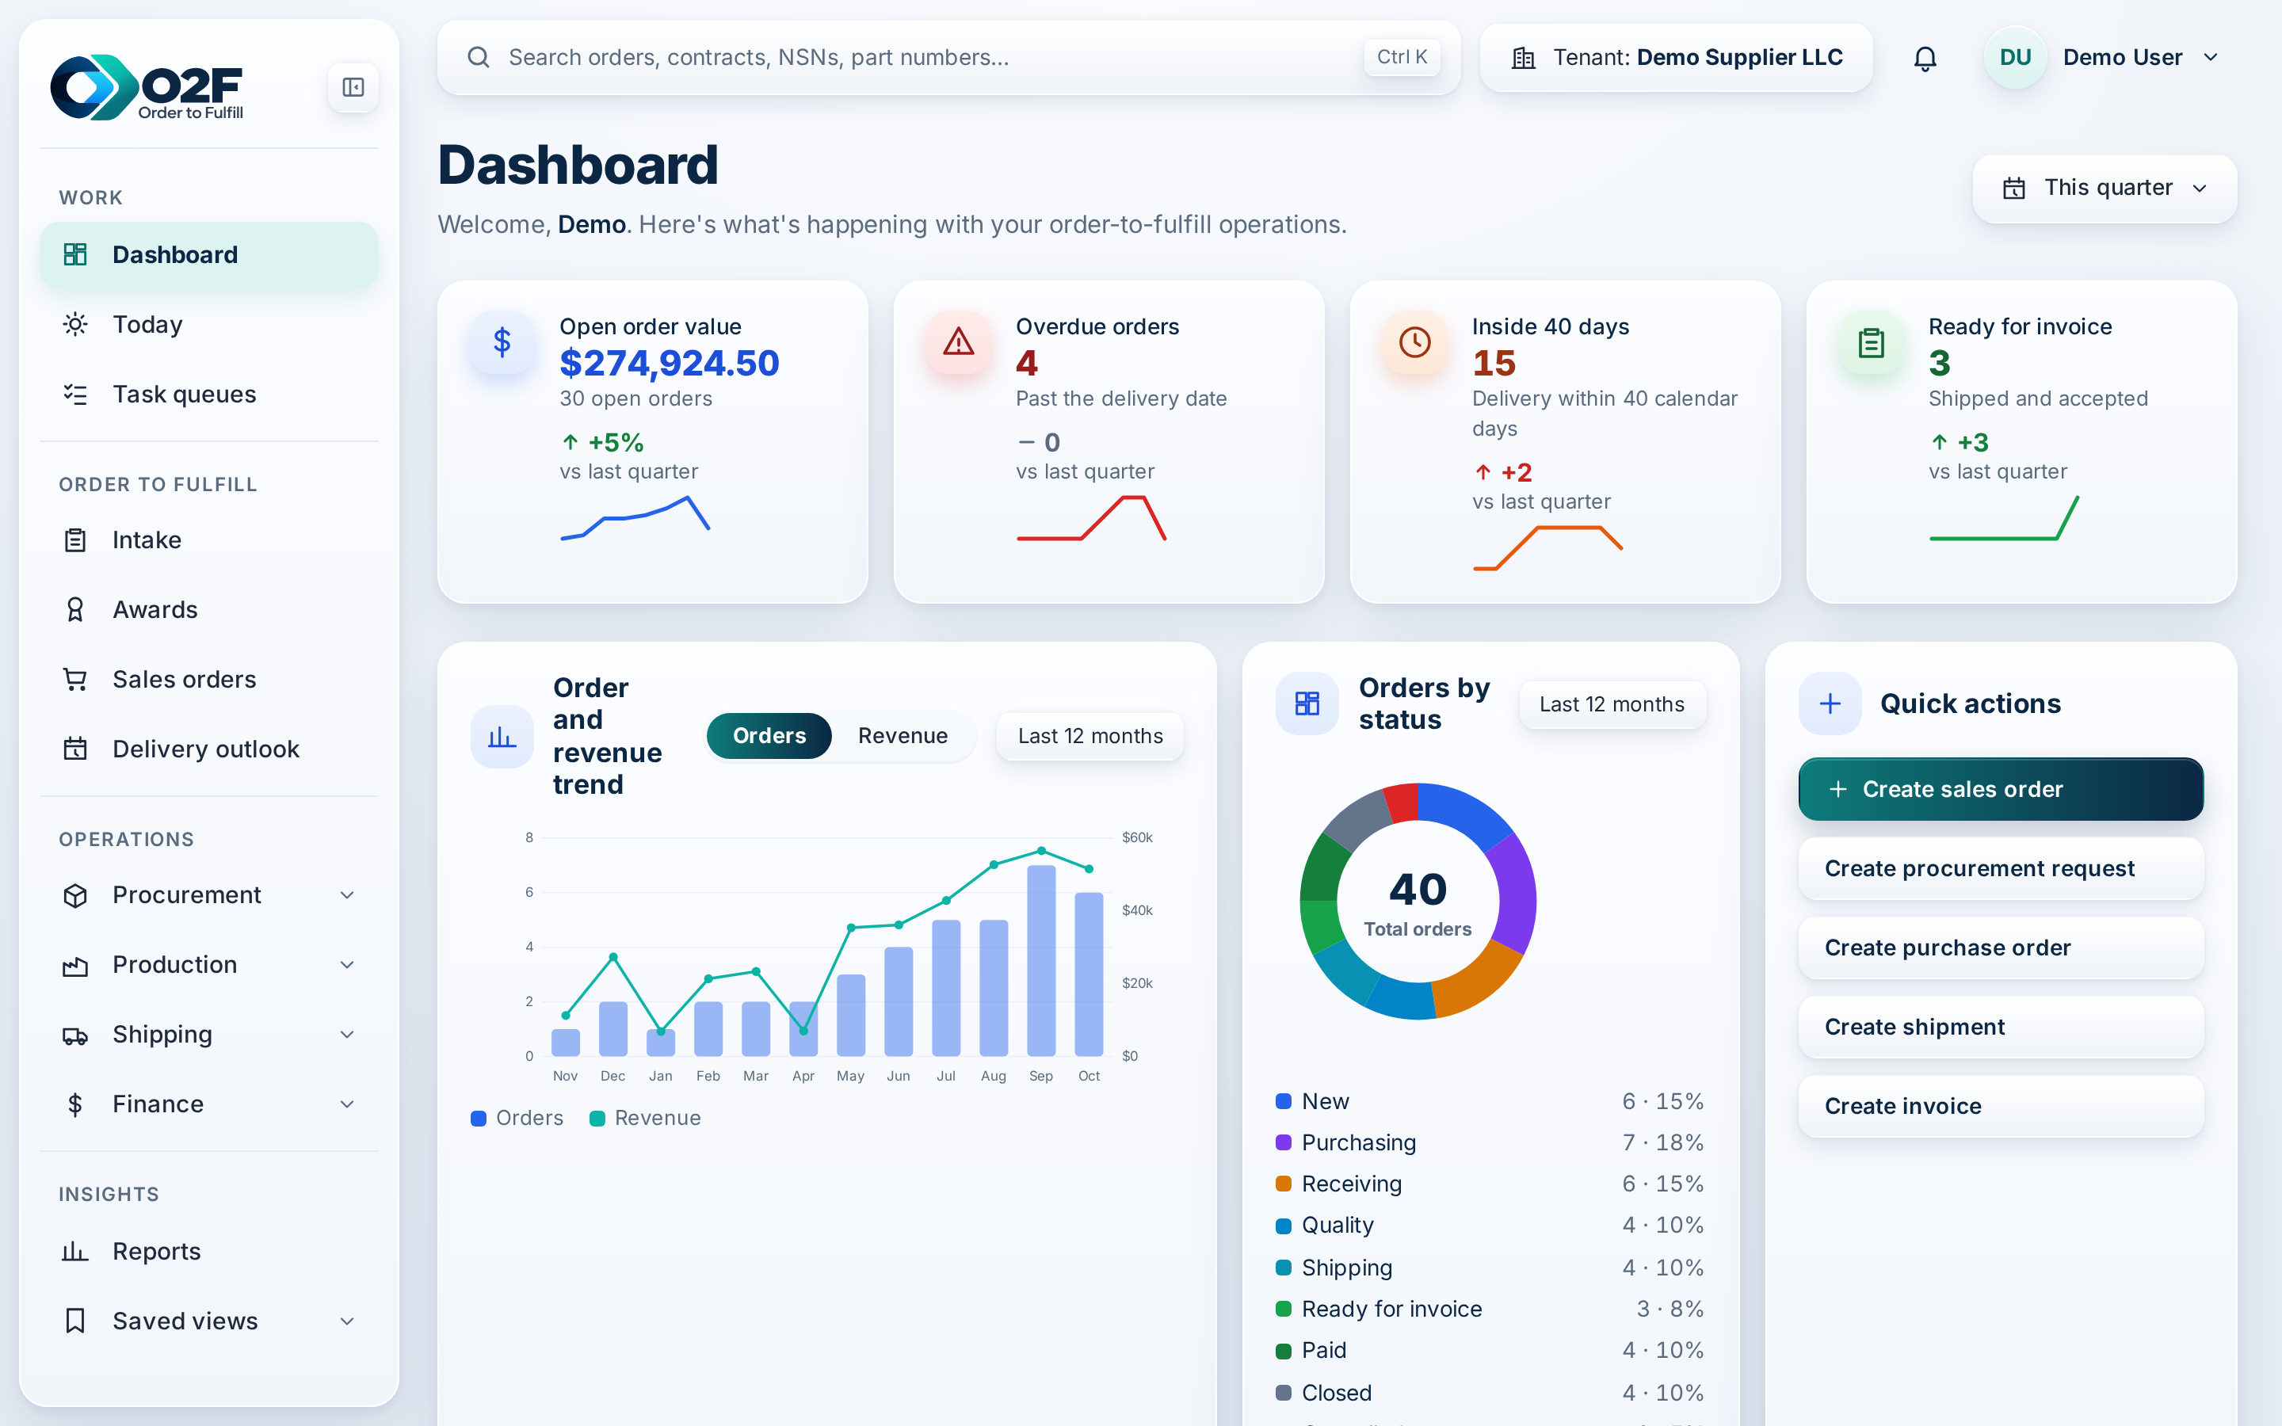
Task: Click the cart icon next to Sales orders
Action: pyautogui.click(x=75, y=679)
